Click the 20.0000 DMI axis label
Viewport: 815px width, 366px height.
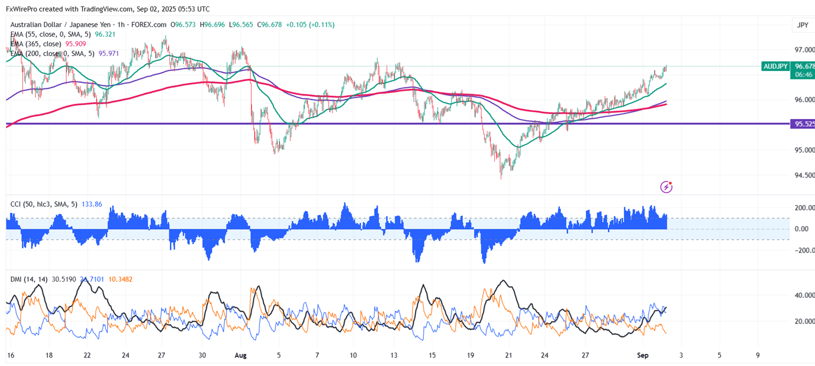tap(804, 321)
